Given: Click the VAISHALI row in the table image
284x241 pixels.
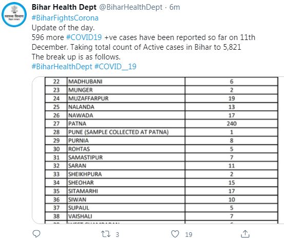Looking at the screenshot, I should tap(161, 216).
